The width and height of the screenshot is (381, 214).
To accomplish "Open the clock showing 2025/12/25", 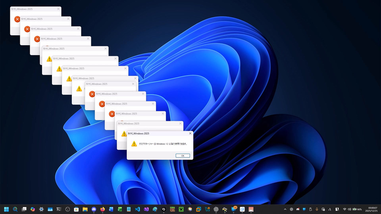I will [371, 209].
